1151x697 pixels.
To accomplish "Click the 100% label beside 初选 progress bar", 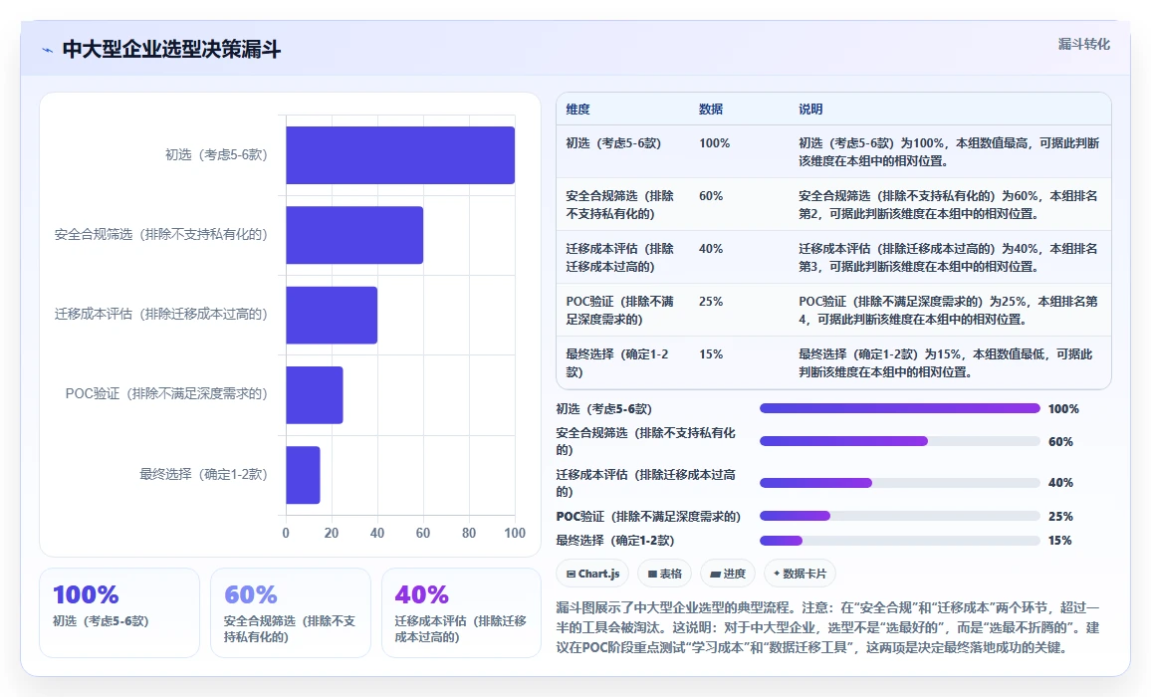I will tap(1063, 409).
